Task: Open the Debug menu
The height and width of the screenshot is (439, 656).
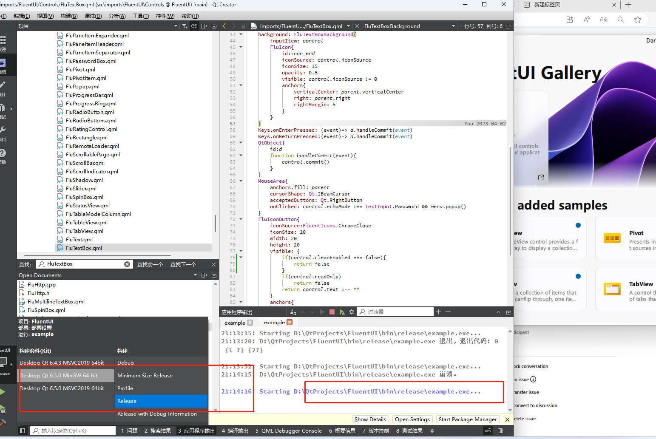Action: pyautogui.click(x=93, y=16)
